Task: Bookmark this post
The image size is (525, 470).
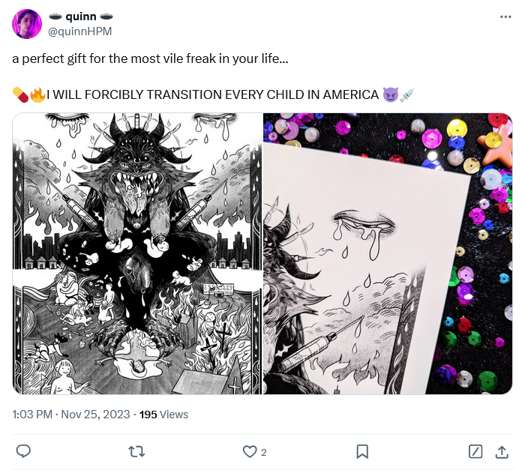Action: pyautogui.click(x=362, y=451)
